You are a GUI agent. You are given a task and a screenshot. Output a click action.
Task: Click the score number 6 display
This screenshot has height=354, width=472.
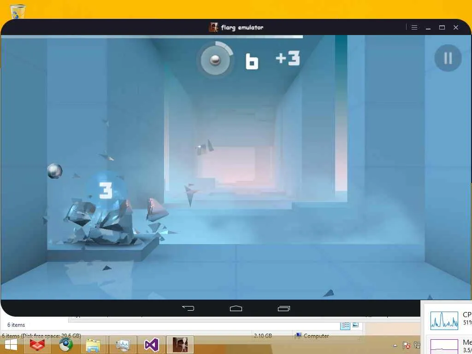coord(252,62)
